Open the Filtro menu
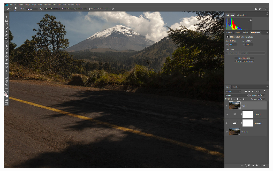Screen dimensions: 273x171 54,5
